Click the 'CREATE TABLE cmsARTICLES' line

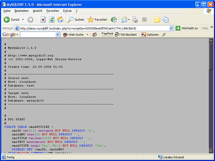(x=29, y=127)
